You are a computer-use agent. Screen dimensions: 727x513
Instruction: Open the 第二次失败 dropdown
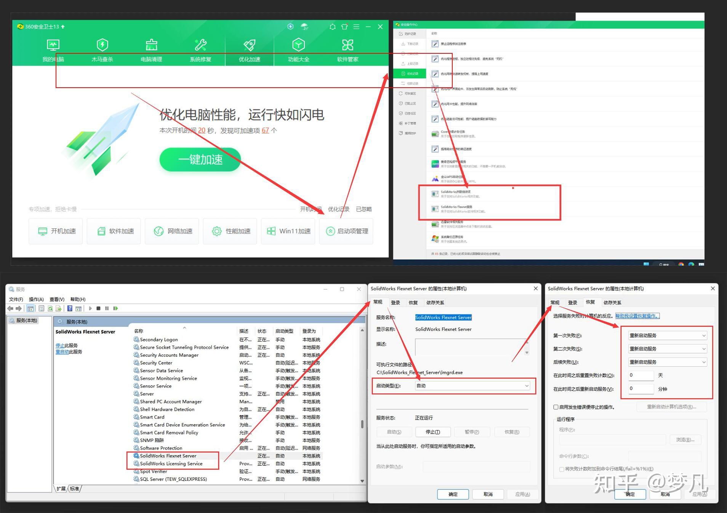click(668, 349)
